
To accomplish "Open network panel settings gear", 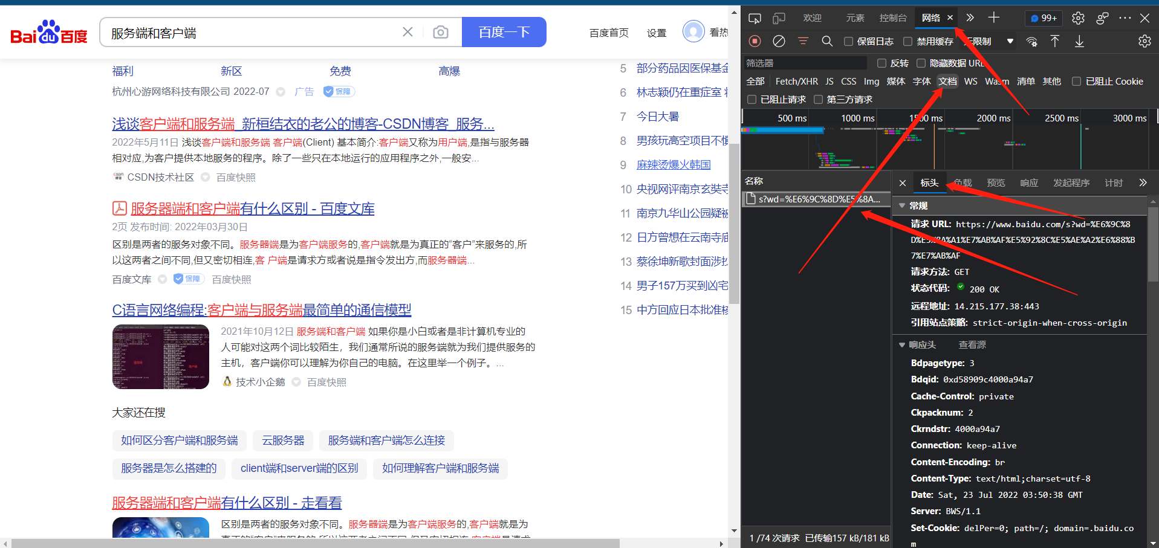I will tap(1144, 41).
